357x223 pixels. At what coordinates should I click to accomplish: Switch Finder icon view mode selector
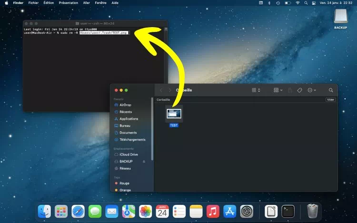tap(256, 90)
